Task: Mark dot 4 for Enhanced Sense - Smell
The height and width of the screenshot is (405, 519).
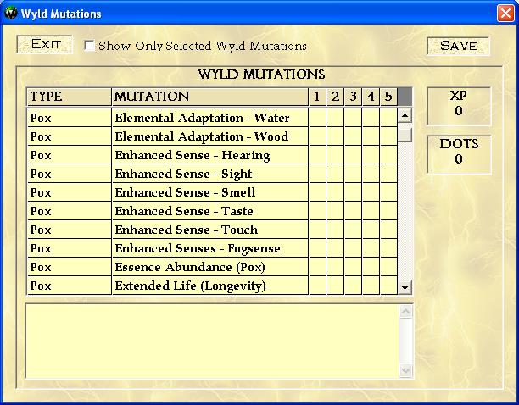Action: point(371,192)
